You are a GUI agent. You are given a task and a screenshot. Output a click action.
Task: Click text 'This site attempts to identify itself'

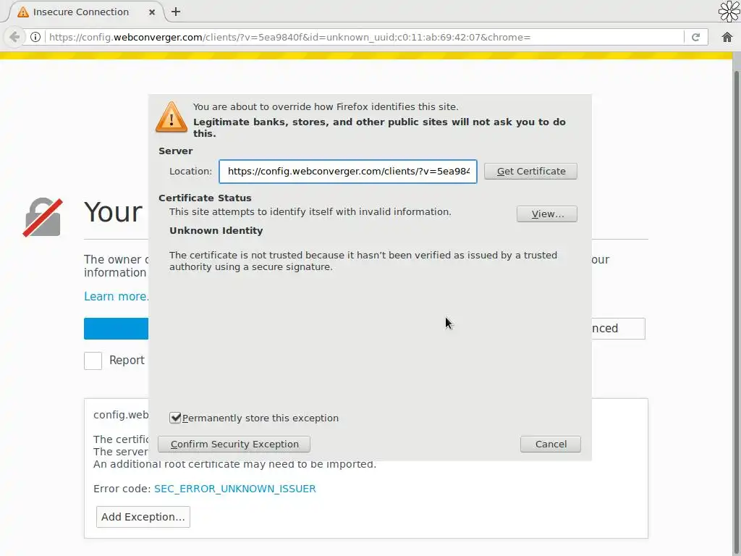(x=310, y=211)
